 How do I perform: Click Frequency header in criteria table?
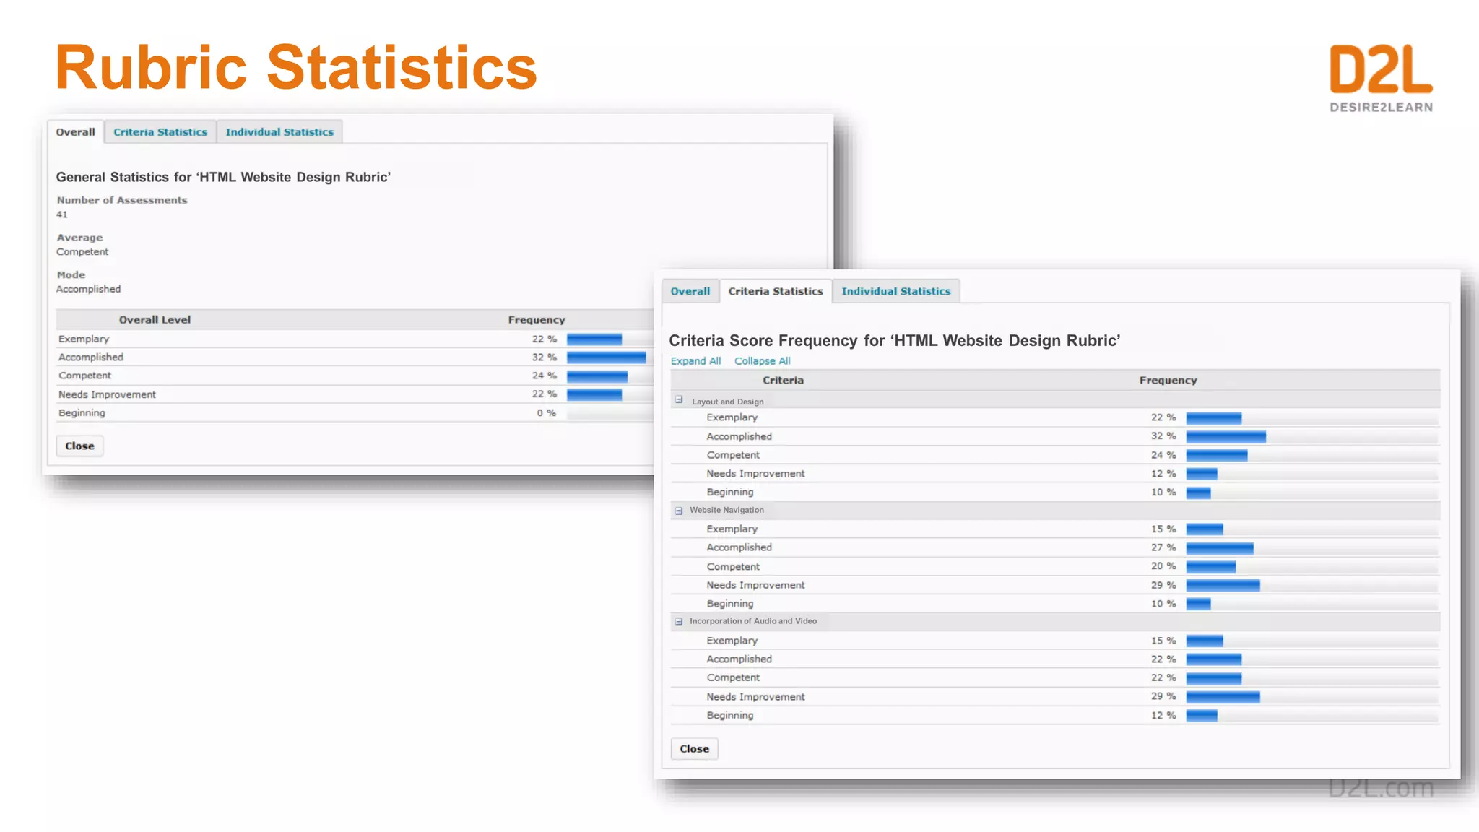(1168, 381)
